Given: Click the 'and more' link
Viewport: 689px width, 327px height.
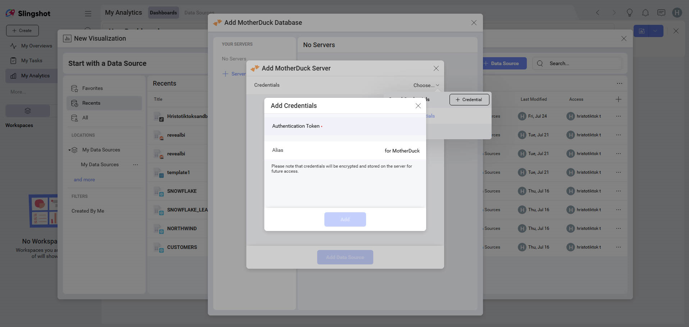Looking at the screenshot, I should pyautogui.click(x=85, y=180).
